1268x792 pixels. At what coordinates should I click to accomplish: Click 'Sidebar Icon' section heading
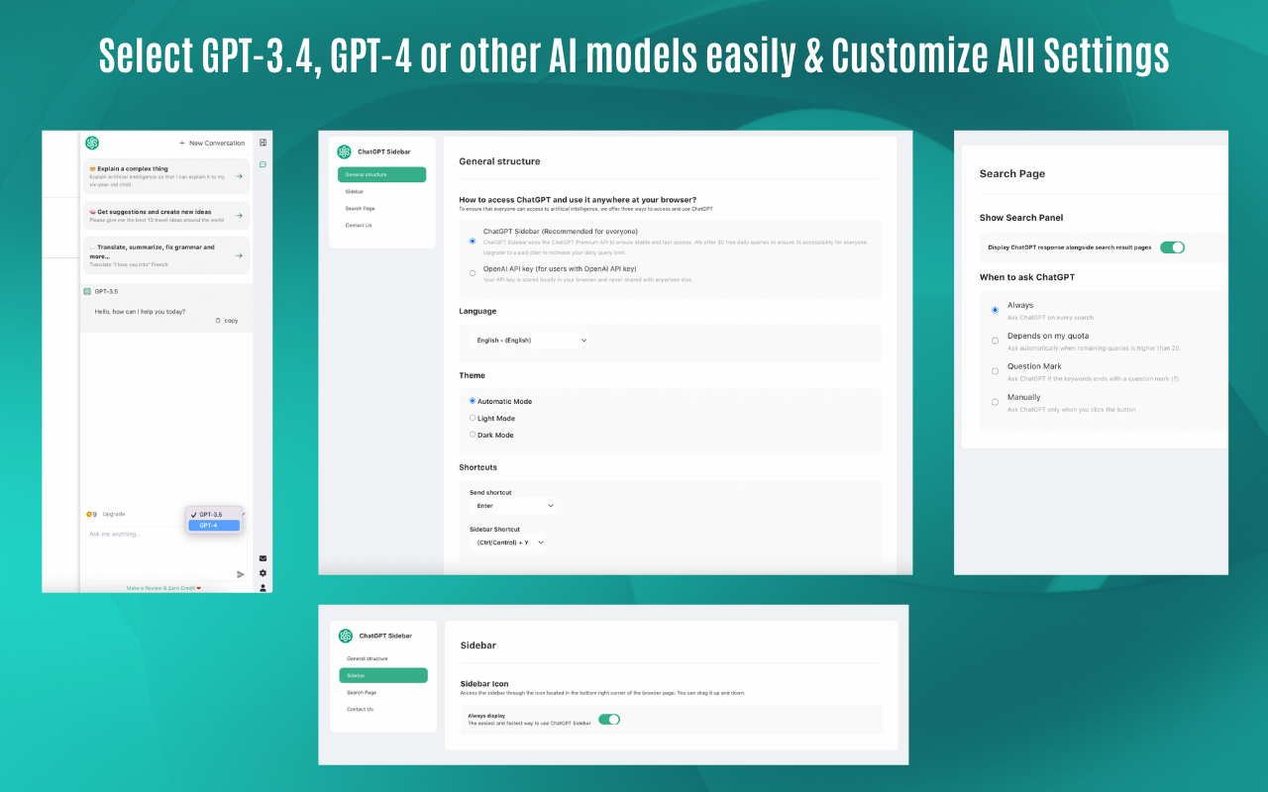[484, 684]
